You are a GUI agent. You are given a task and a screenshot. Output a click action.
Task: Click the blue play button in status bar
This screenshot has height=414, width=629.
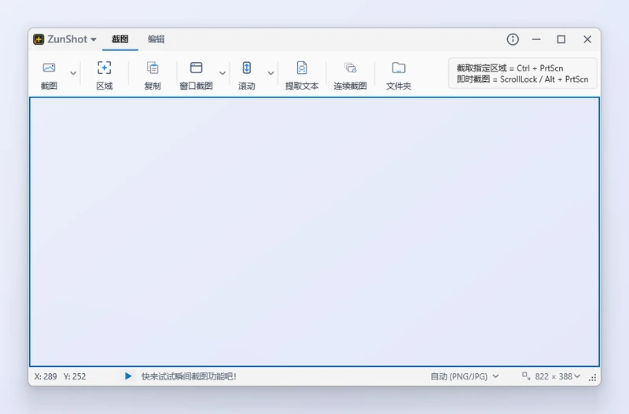tap(128, 376)
